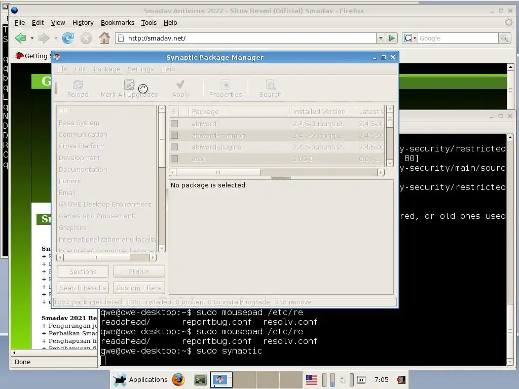519x389 pixels.
Task: Open the File menu in Firefox
Action: click(20, 22)
